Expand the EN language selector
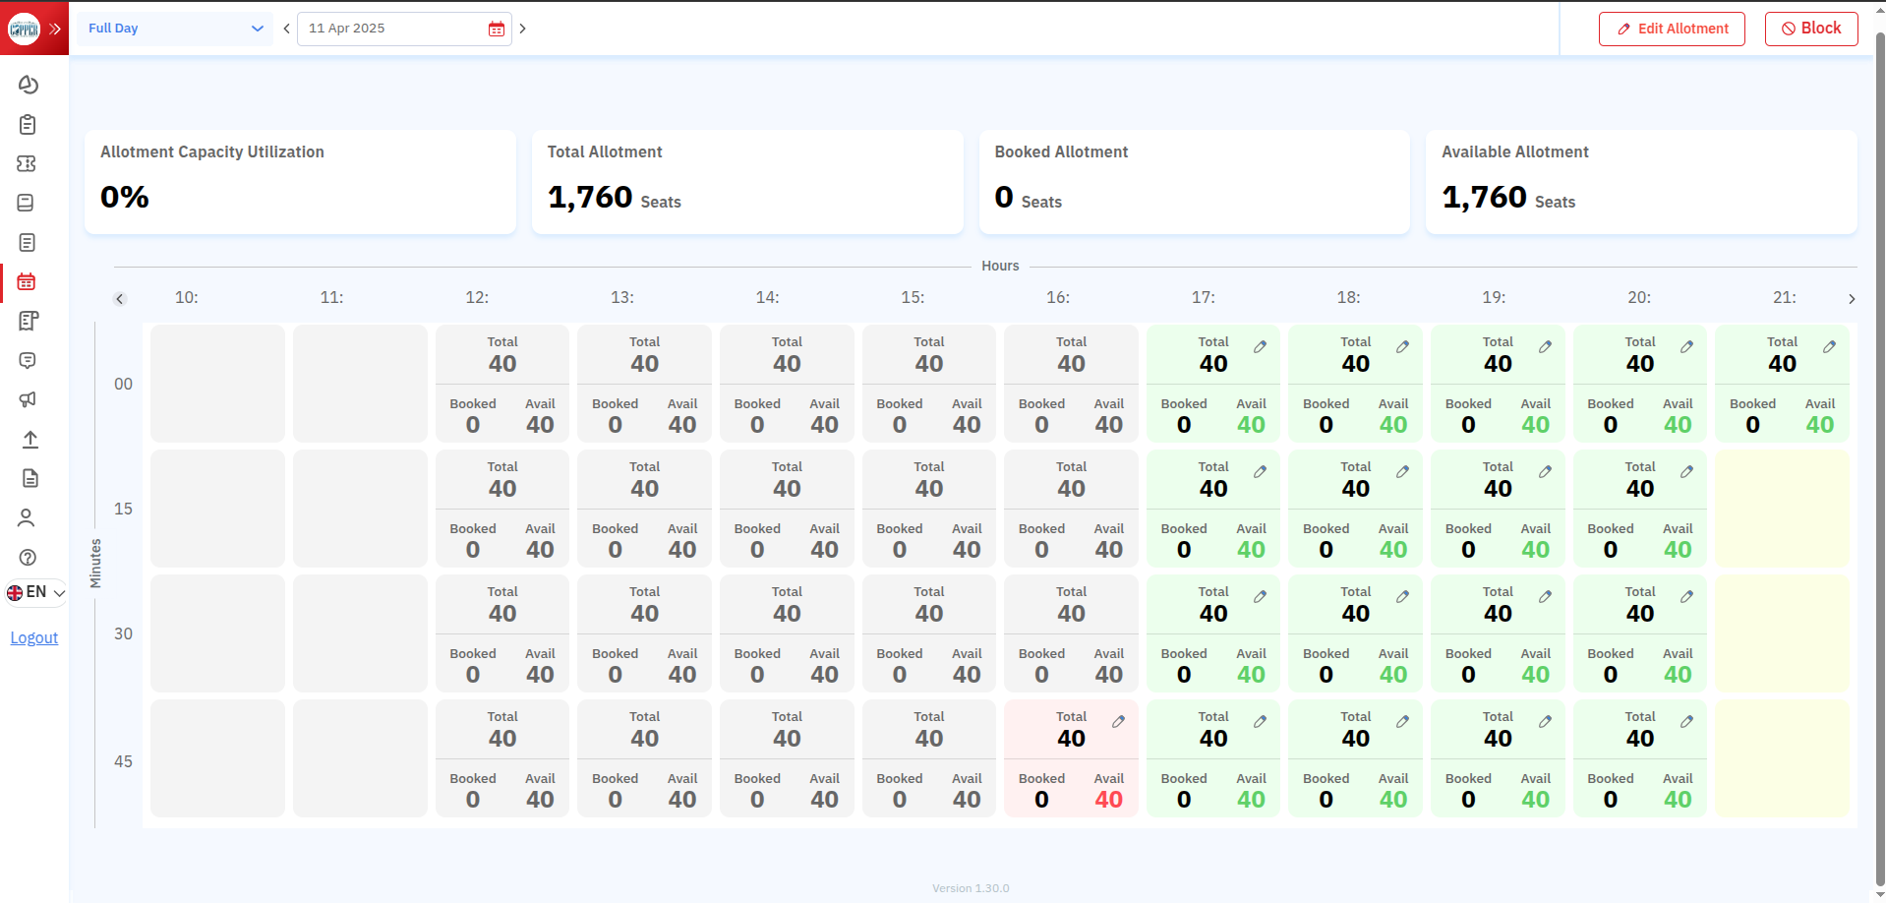1886x903 pixels. click(35, 592)
